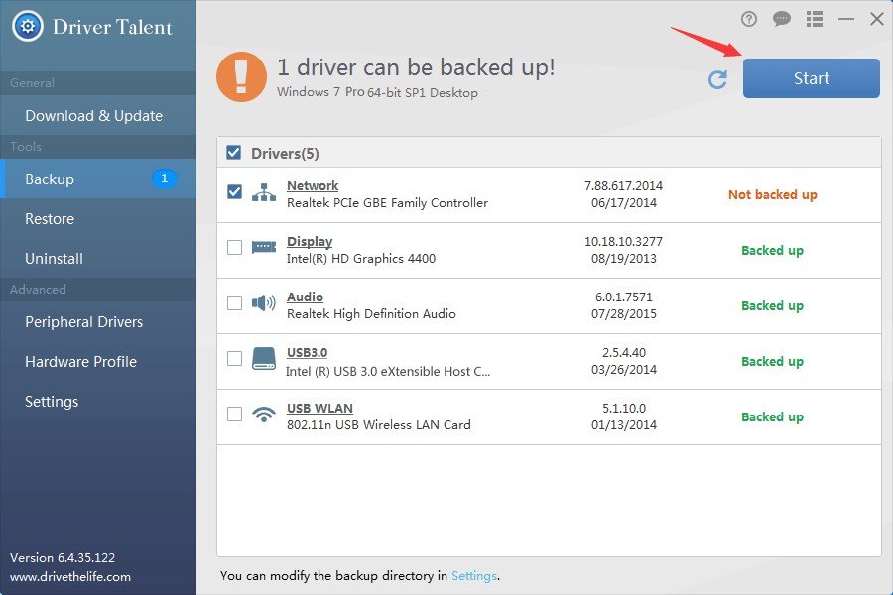Open the help question mark icon
Viewport: 893px width, 595px height.
click(x=749, y=20)
